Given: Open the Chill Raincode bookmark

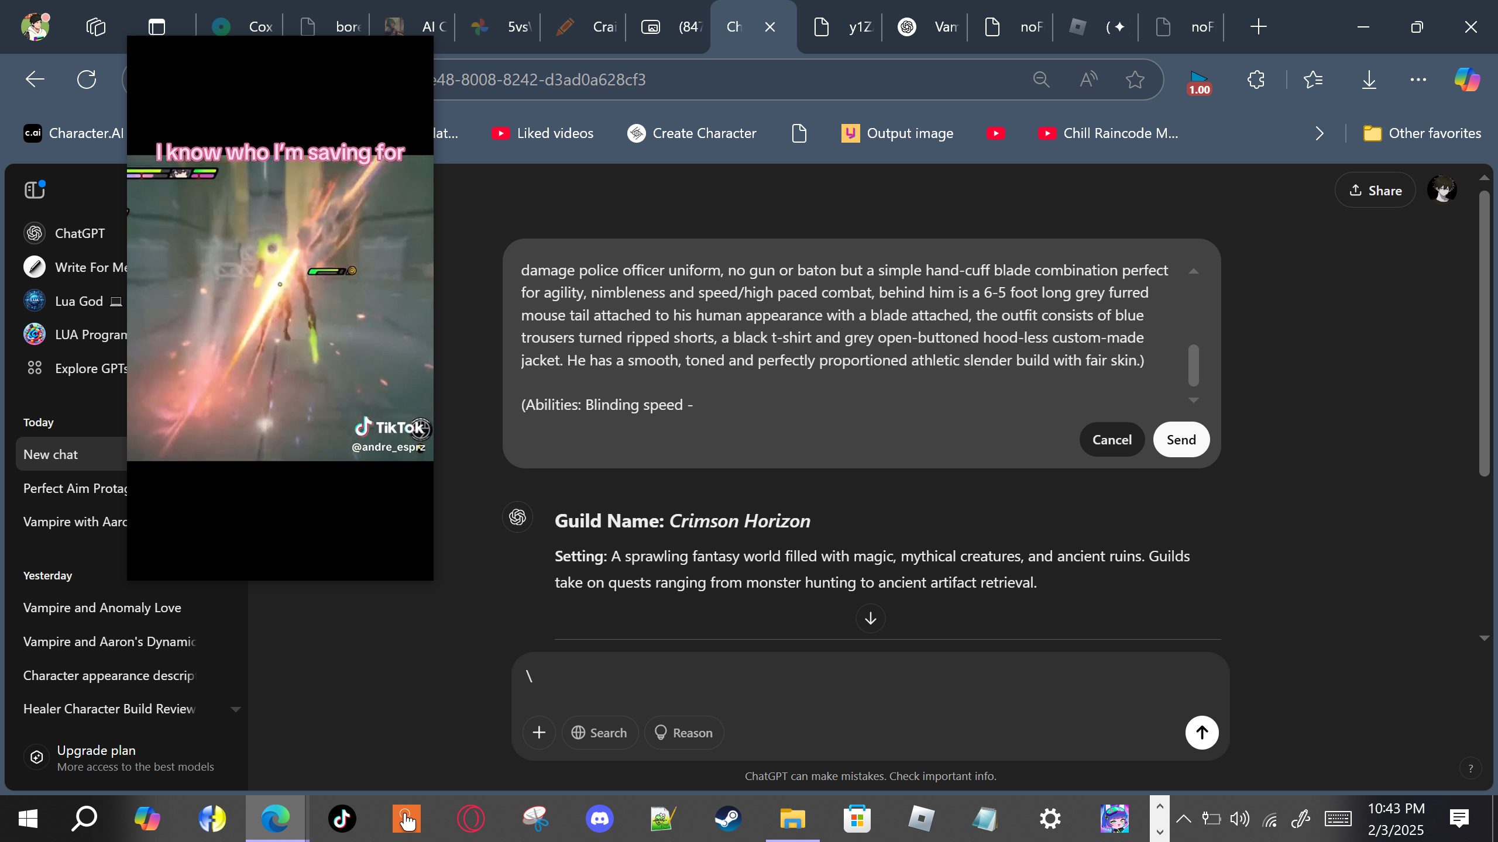Looking at the screenshot, I should pyautogui.click(x=1108, y=133).
